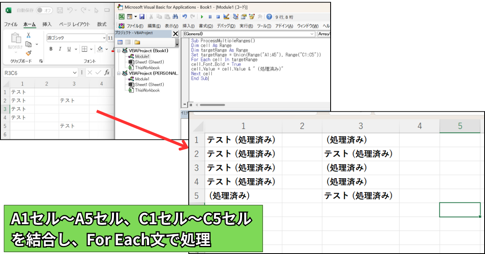Click the Save icon in Excel title bar

(60, 10)
